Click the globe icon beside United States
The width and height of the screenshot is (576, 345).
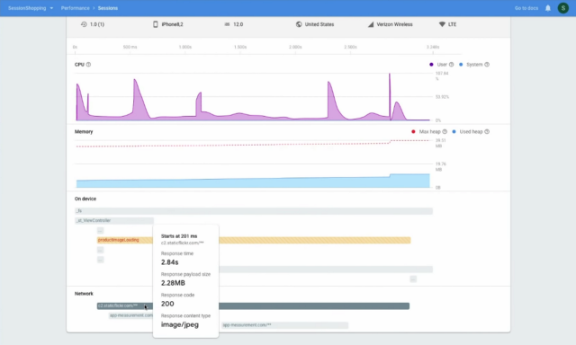pyautogui.click(x=299, y=24)
